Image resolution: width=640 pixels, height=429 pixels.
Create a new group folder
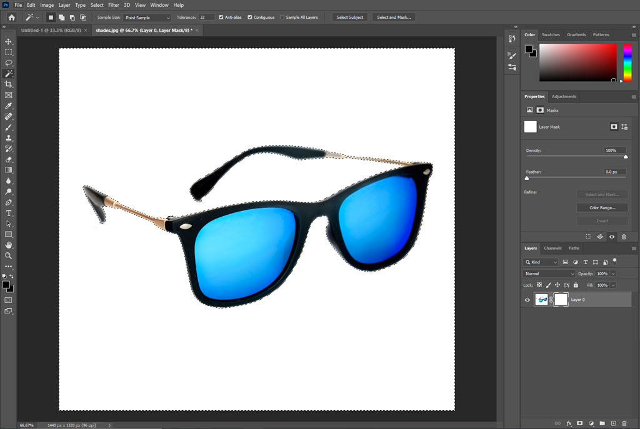tap(602, 423)
